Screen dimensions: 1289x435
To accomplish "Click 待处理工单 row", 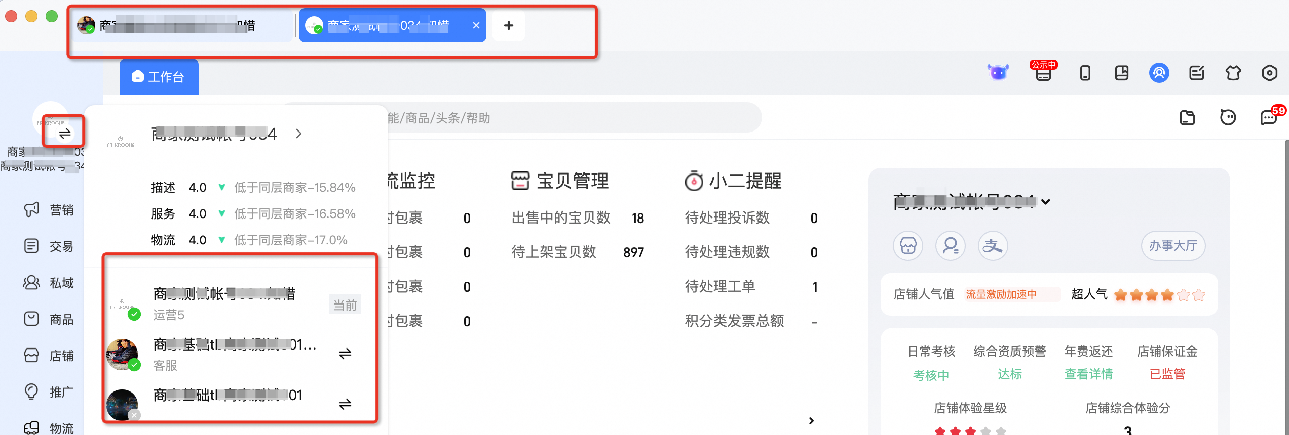I will 751,287.
